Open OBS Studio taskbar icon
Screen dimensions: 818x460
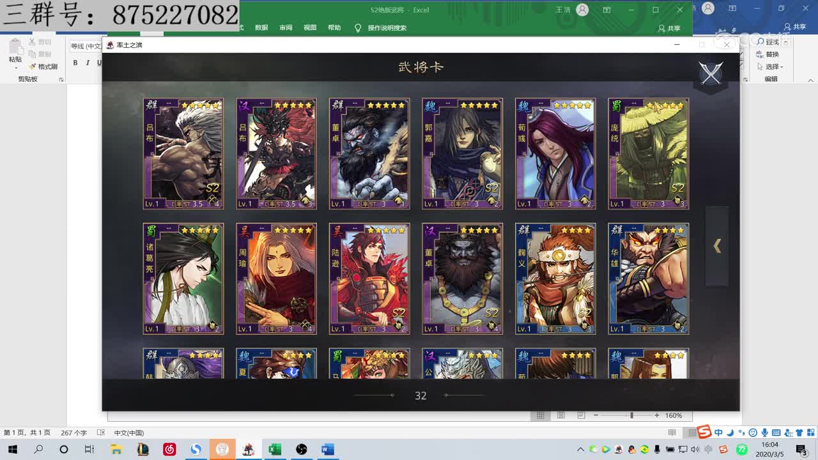[302, 450]
